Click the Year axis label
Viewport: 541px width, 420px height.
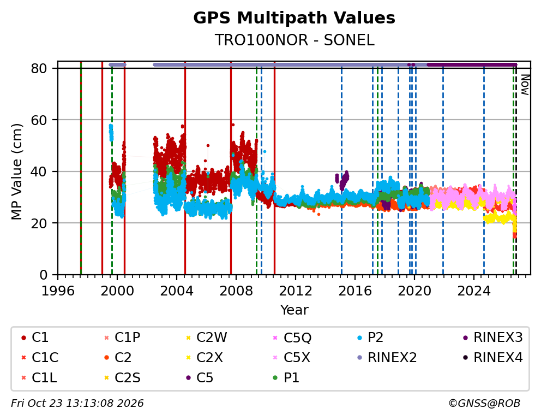(294, 310)
